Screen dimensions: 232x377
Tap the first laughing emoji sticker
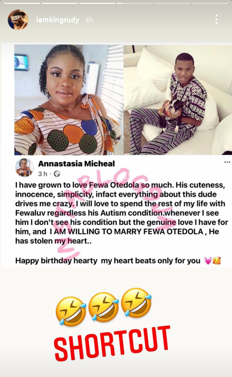click(71, 311)
